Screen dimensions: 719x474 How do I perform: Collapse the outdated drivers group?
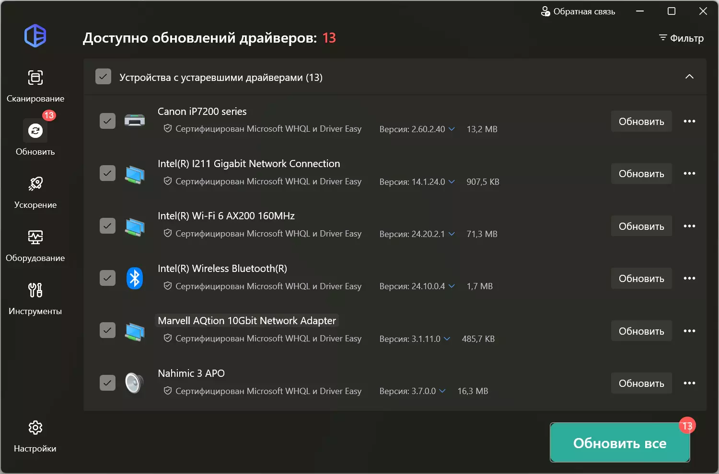(x=689, y=77)
